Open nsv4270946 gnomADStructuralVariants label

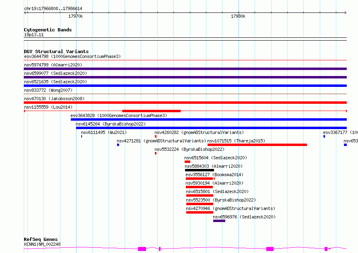click(x=230, y=208)
